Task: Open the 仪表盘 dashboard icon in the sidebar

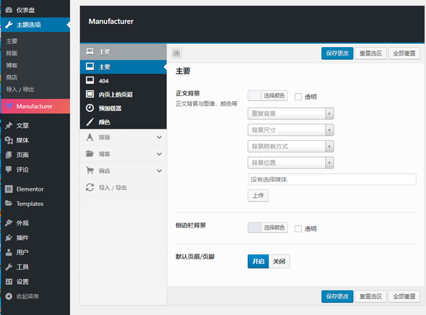Action: click(9, 10)
